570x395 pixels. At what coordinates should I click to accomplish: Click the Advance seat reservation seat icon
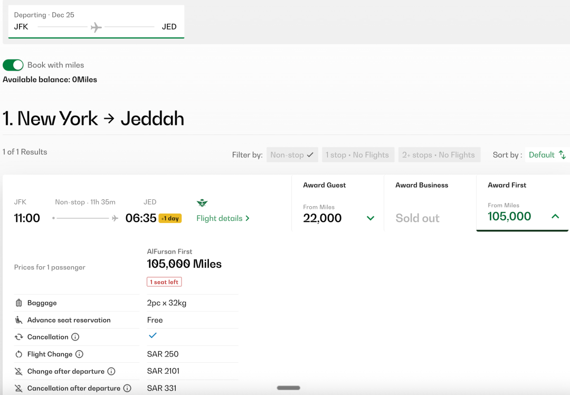pos(19,320)
